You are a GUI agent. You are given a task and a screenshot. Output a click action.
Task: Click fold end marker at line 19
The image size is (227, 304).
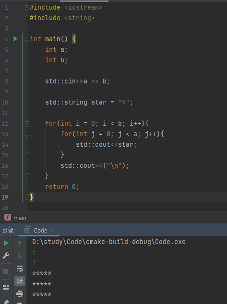pos(27,197)
